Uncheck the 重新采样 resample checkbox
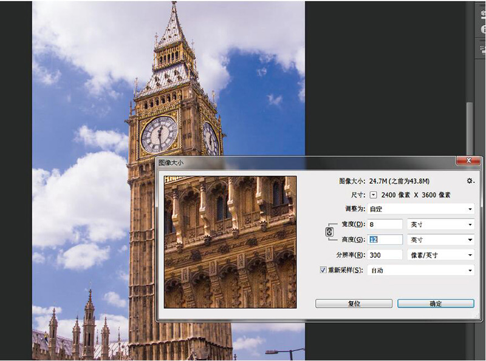This screenshot has height=361, width=486. (323, 270)
